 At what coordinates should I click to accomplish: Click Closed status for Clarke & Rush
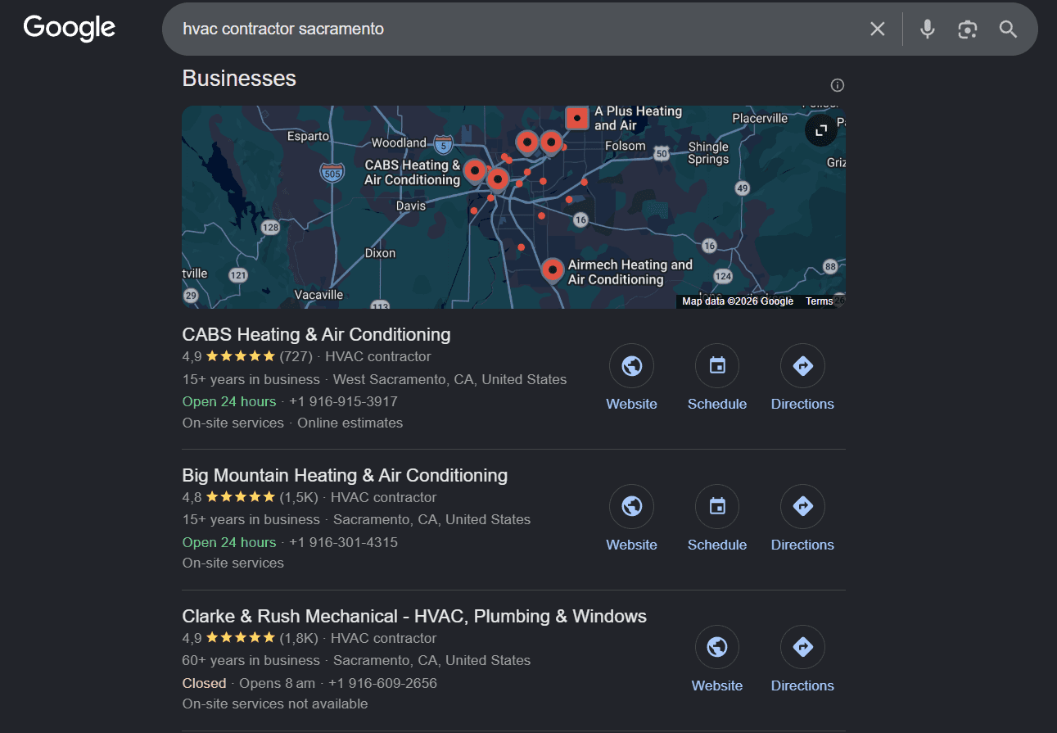point(204,683)
